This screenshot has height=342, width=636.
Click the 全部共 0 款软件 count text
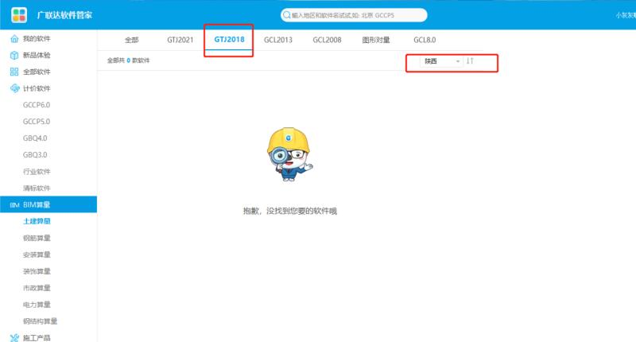[128, 60]
